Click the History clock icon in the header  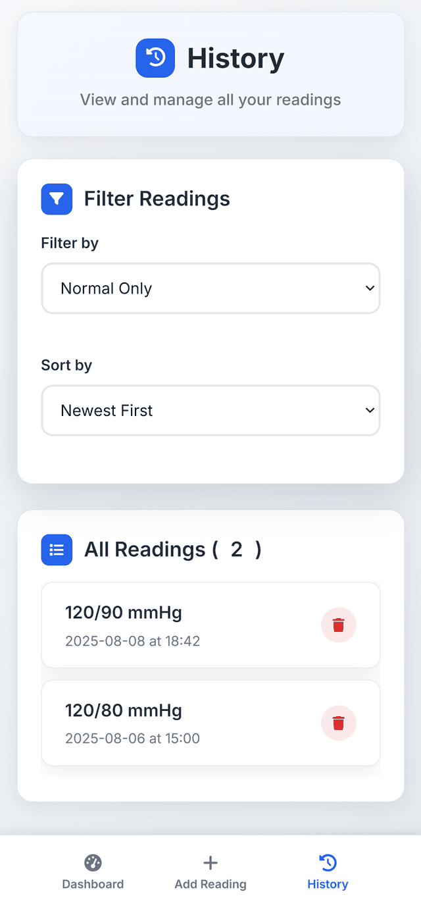click(155, 58)
